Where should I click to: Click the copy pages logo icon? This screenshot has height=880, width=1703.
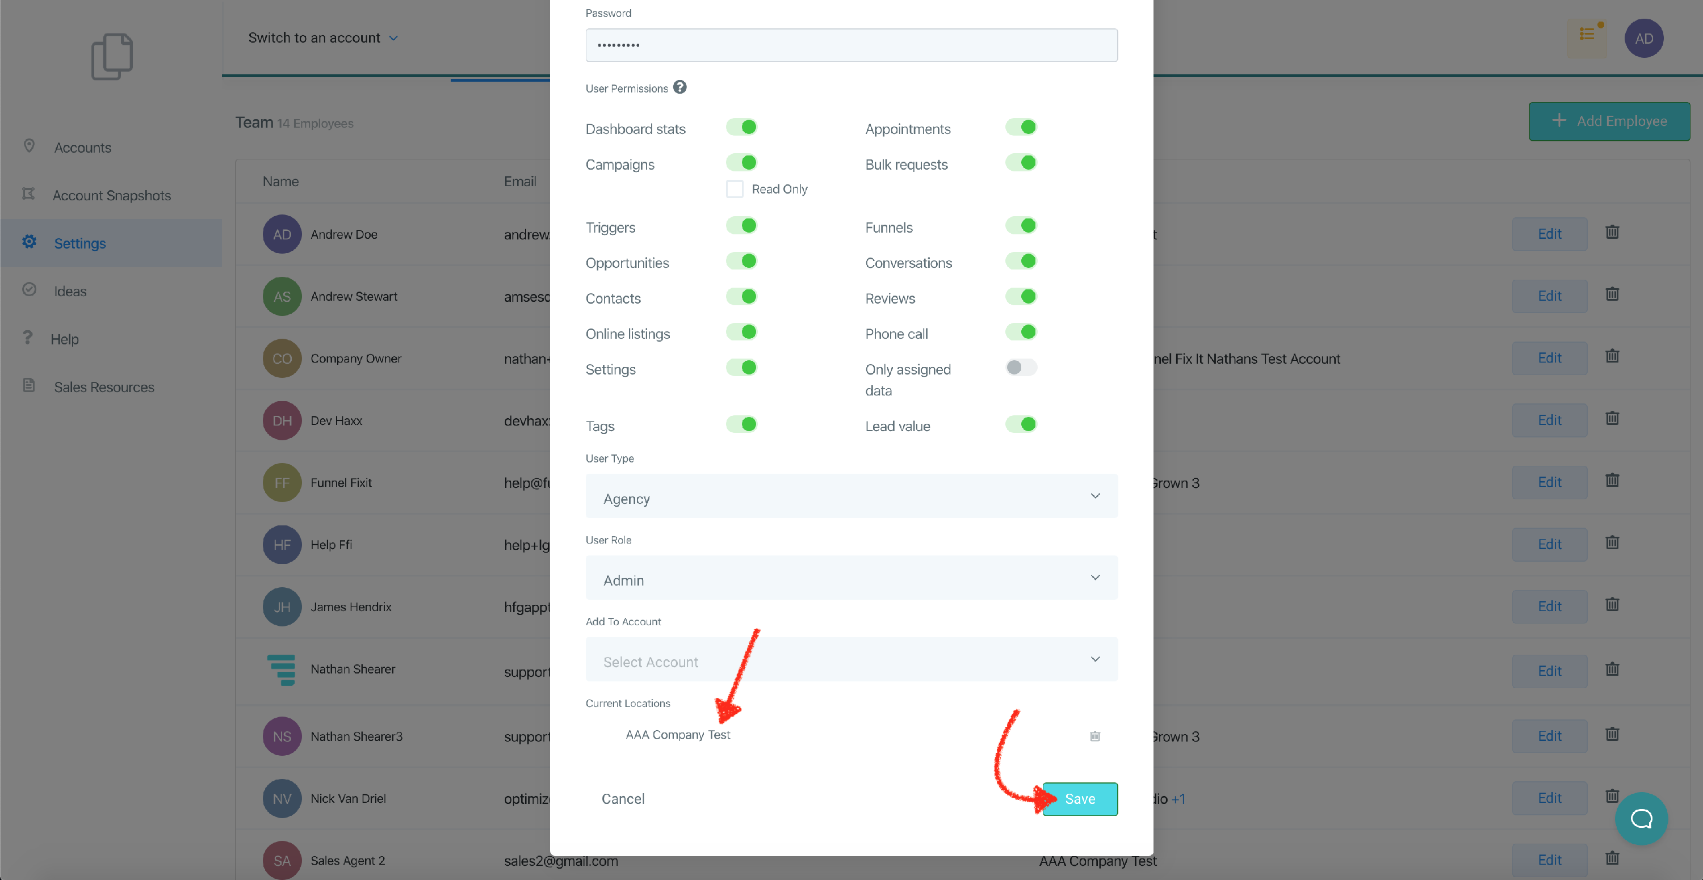point(112,56)
